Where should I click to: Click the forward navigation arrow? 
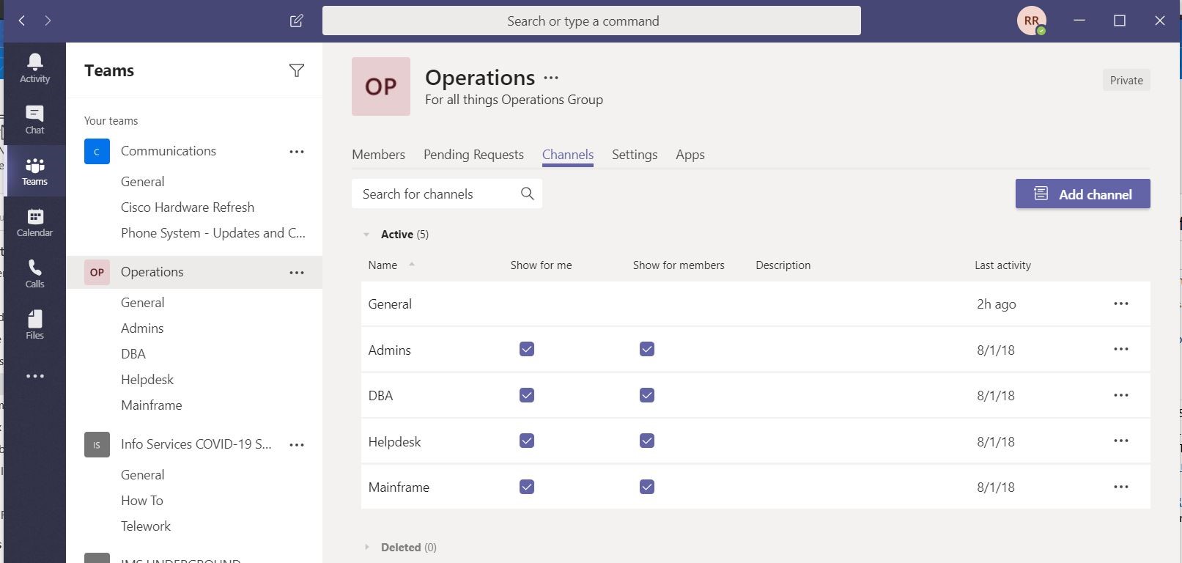click(48, 21)
